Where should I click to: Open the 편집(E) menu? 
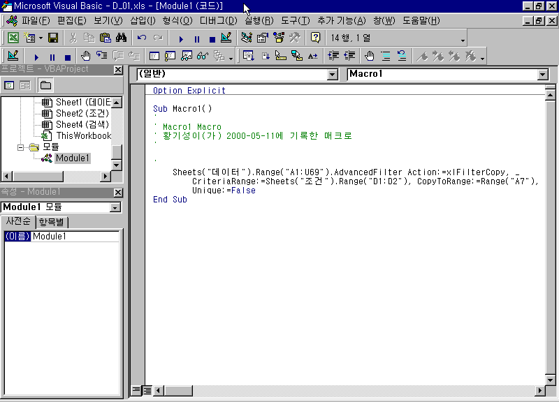[72, 21]
